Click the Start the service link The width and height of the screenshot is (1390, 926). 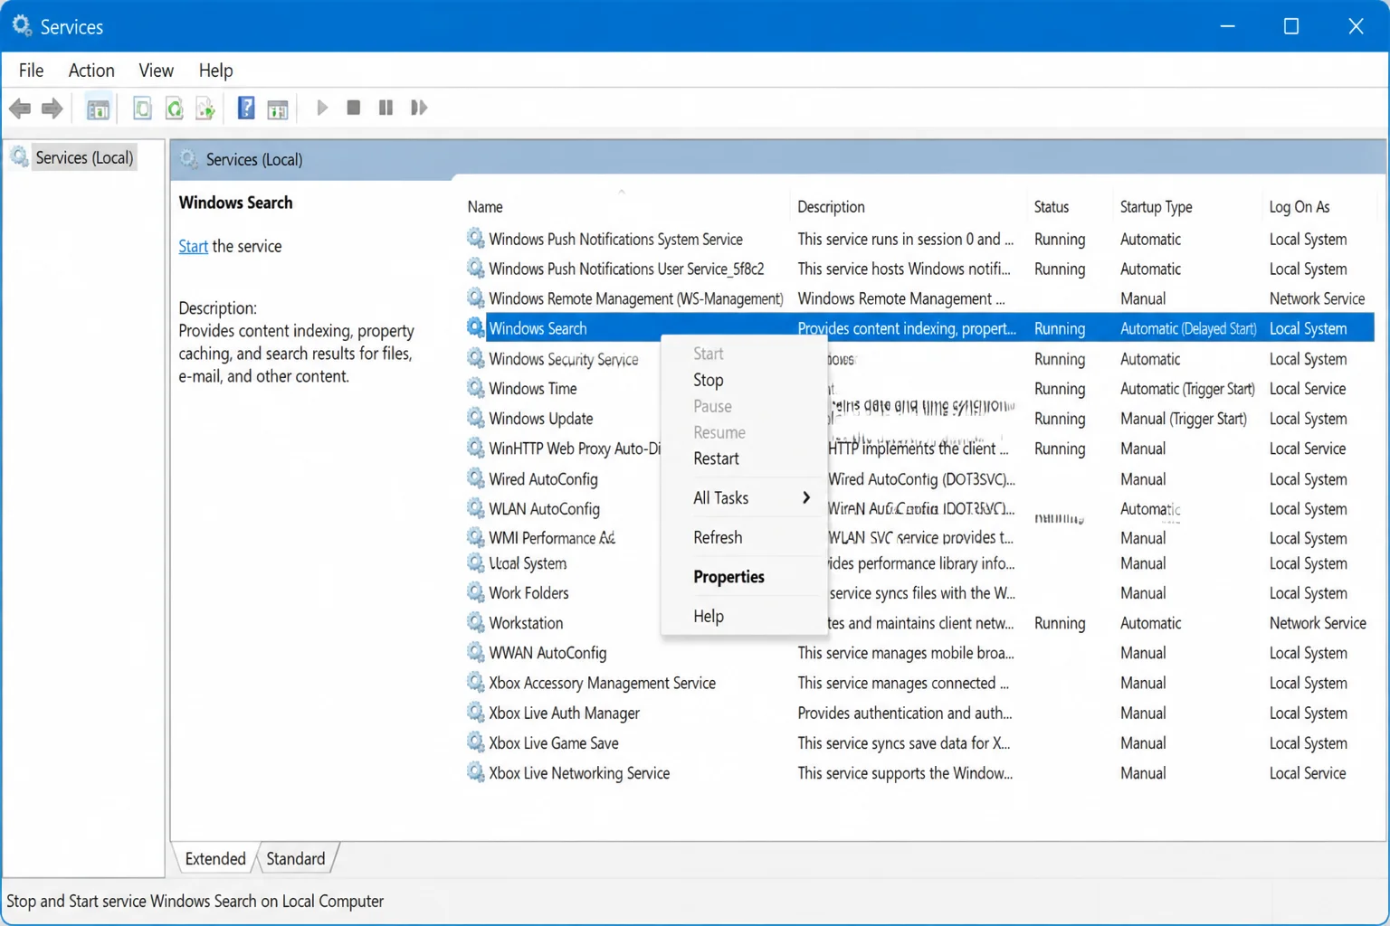point(194,246)
